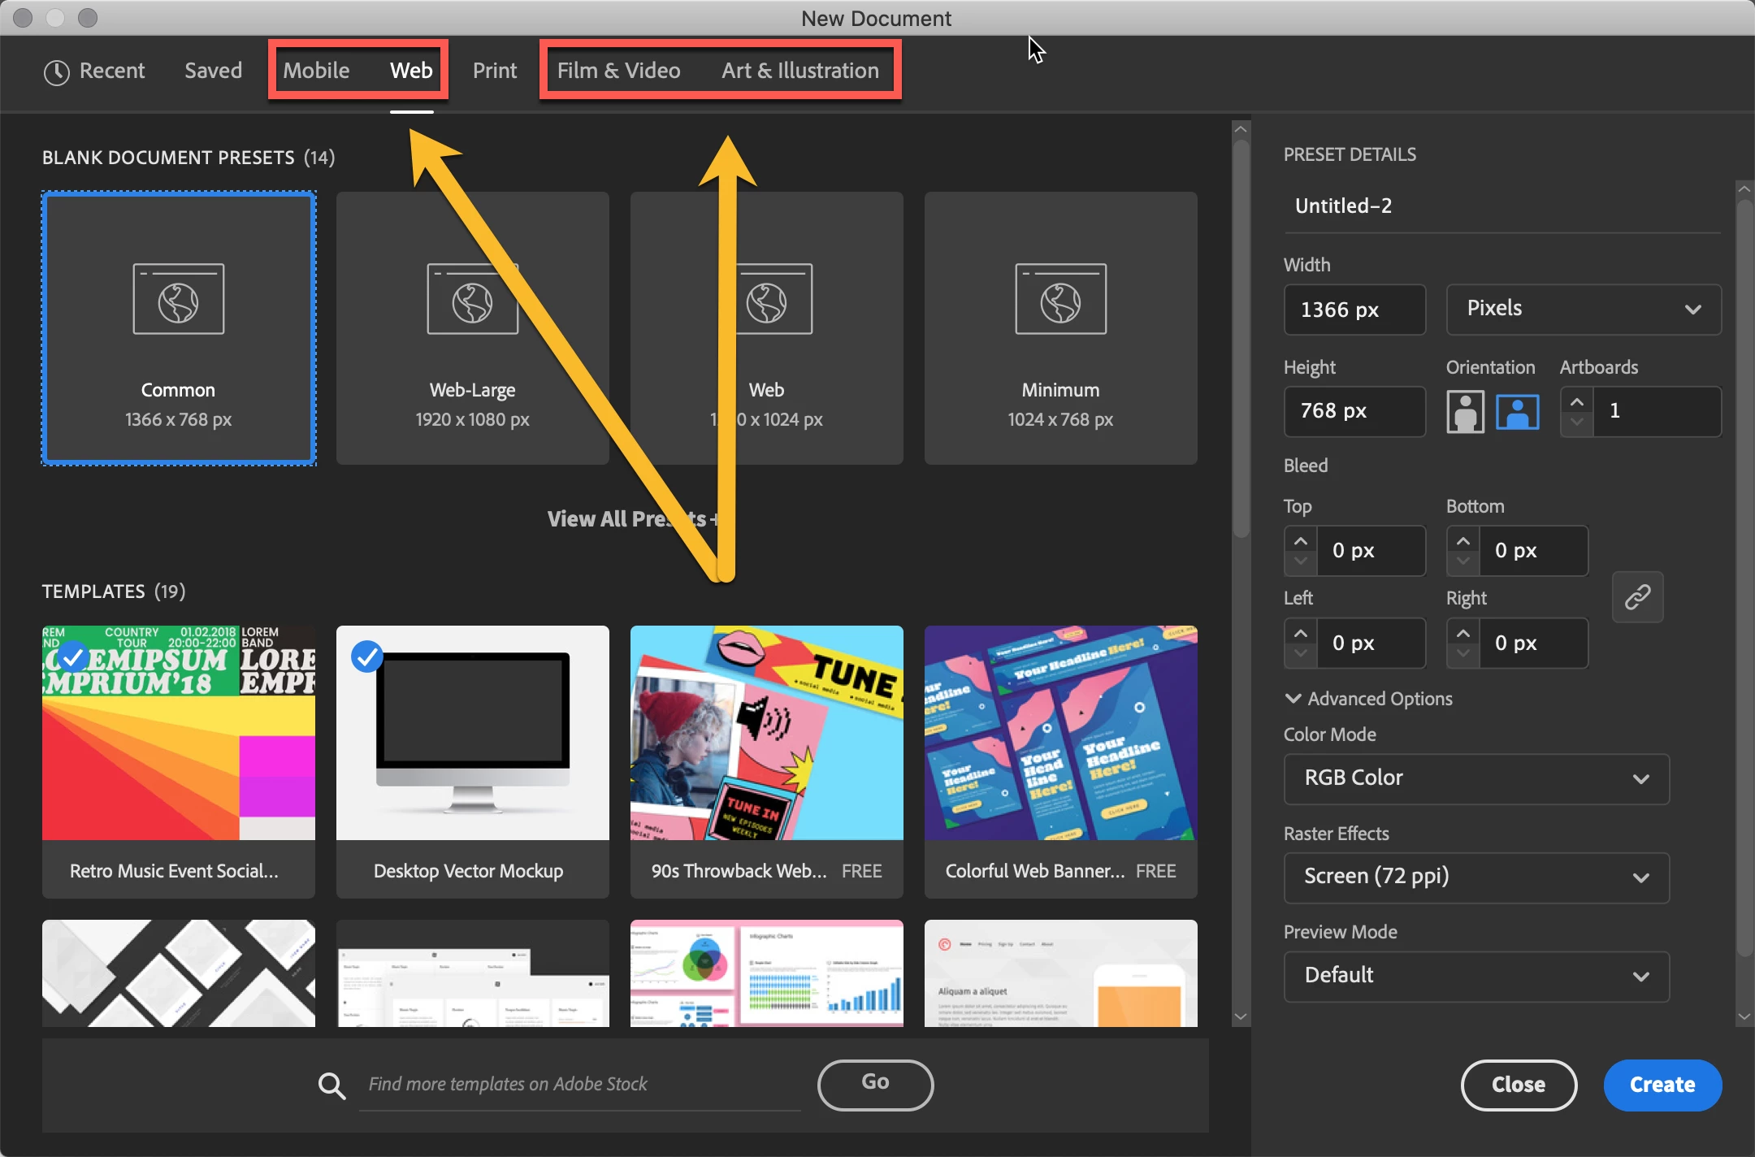Switch to the Art & Illustration tab
This screenshot has height=1157, width=1755.
799,71
